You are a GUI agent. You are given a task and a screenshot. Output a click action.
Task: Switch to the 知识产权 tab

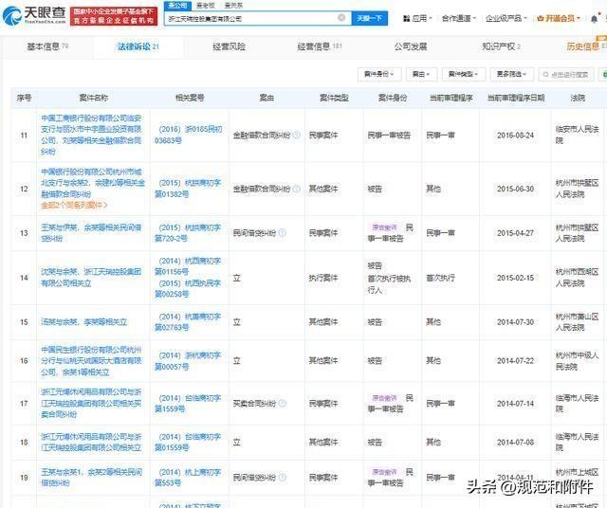click(x=501, y=46)
